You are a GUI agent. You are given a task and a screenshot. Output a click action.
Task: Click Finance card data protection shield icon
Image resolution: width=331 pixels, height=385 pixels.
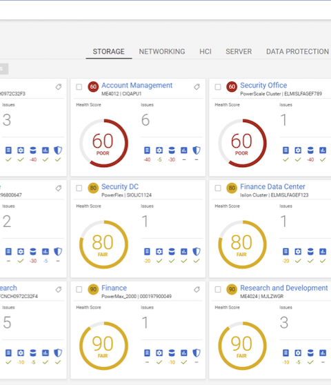(197, 353)
